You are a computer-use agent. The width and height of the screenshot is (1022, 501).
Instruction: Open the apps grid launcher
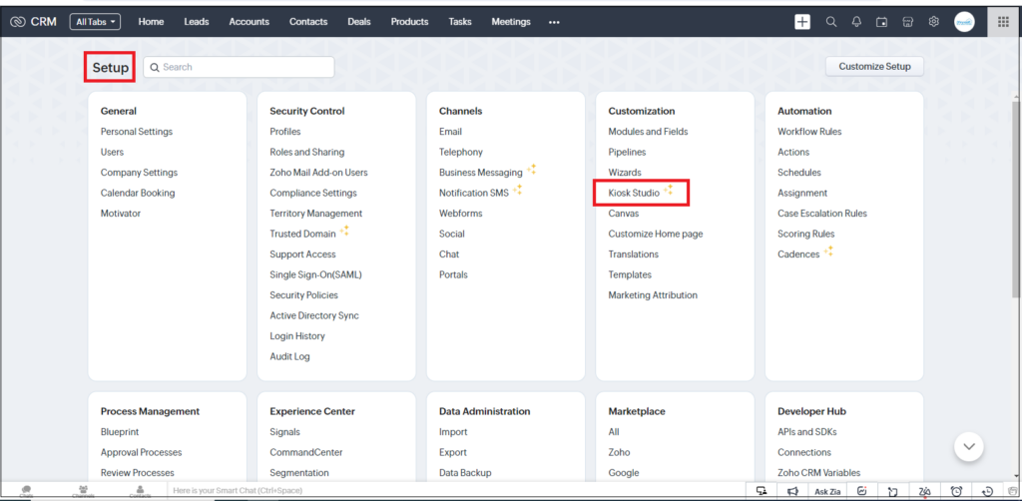[1003, 22]
